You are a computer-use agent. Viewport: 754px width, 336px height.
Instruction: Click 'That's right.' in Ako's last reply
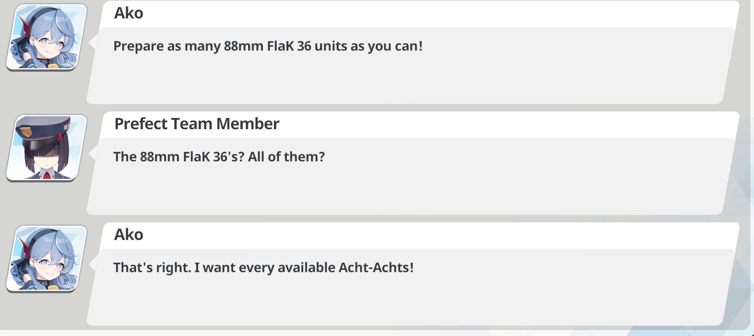152,268
